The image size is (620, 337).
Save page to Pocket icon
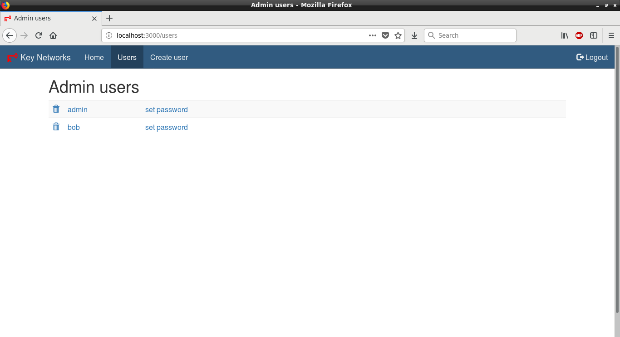[385, 35]
